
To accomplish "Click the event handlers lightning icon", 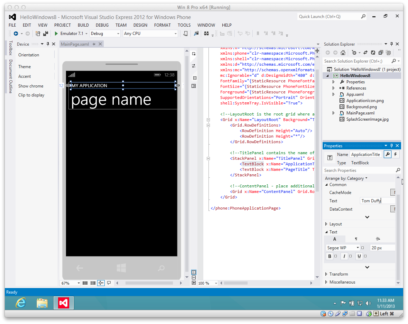I will [x=396, y=154].
